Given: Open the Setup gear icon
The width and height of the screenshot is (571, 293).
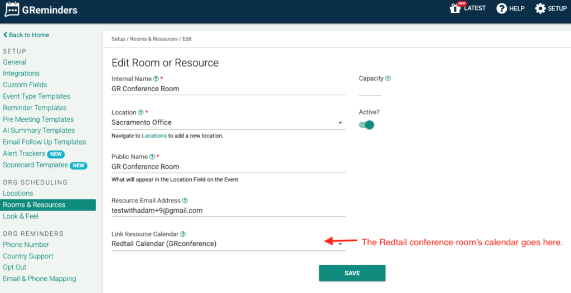Looking at the screenshot, I should tap(540, 8).
